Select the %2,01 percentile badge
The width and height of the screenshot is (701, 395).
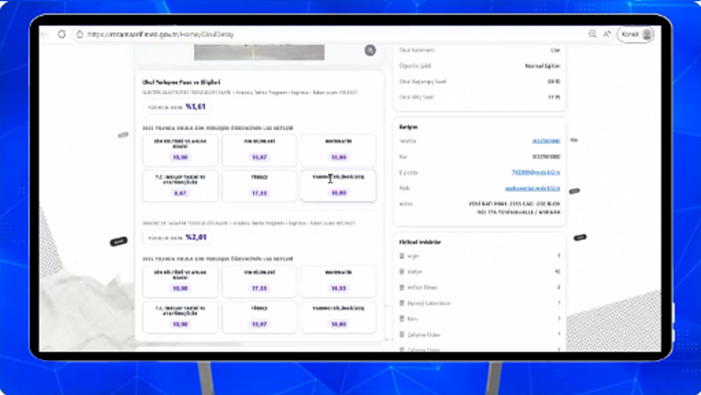(x=177, y=237)
